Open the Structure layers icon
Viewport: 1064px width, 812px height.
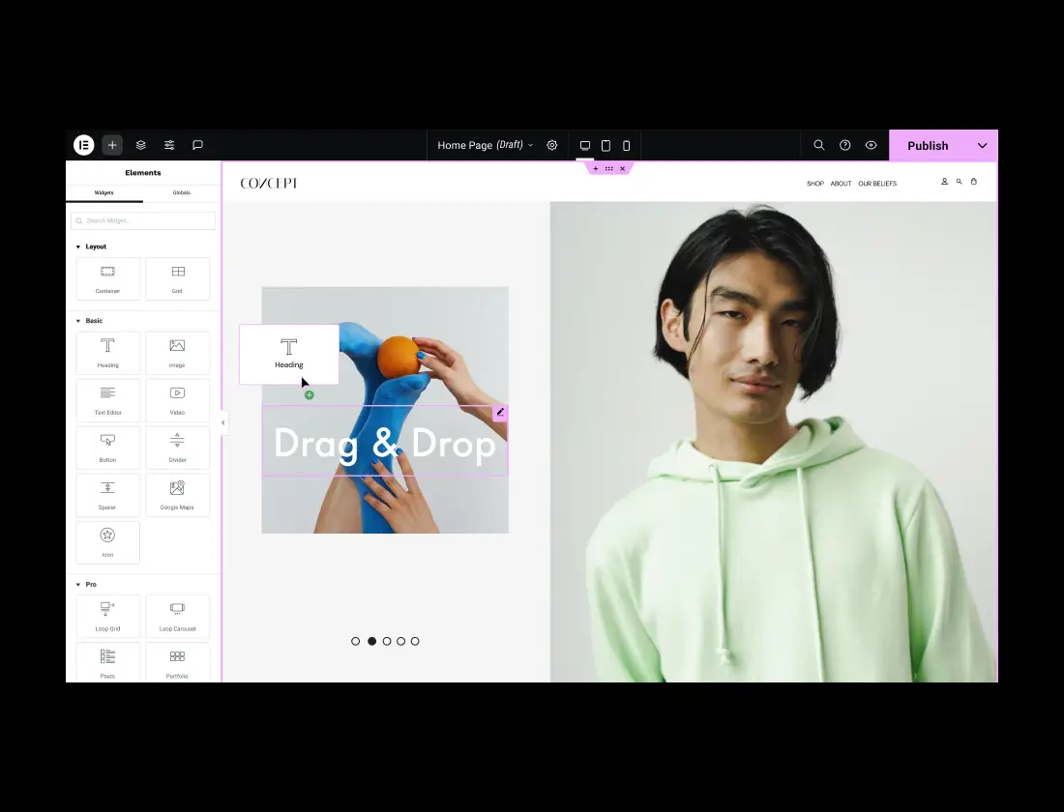(141, 145)
